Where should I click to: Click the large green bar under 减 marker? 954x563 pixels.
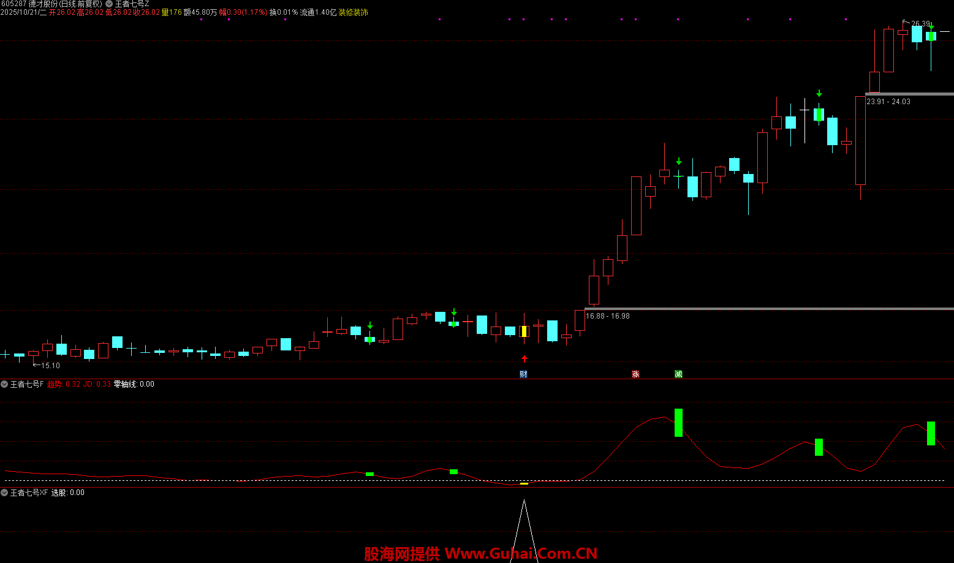[x=678, y=423]
